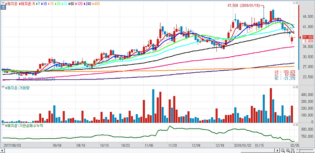Select the 20-day moving average legend
The height and width of the screenshot is (153, 315).
point(58,4)
